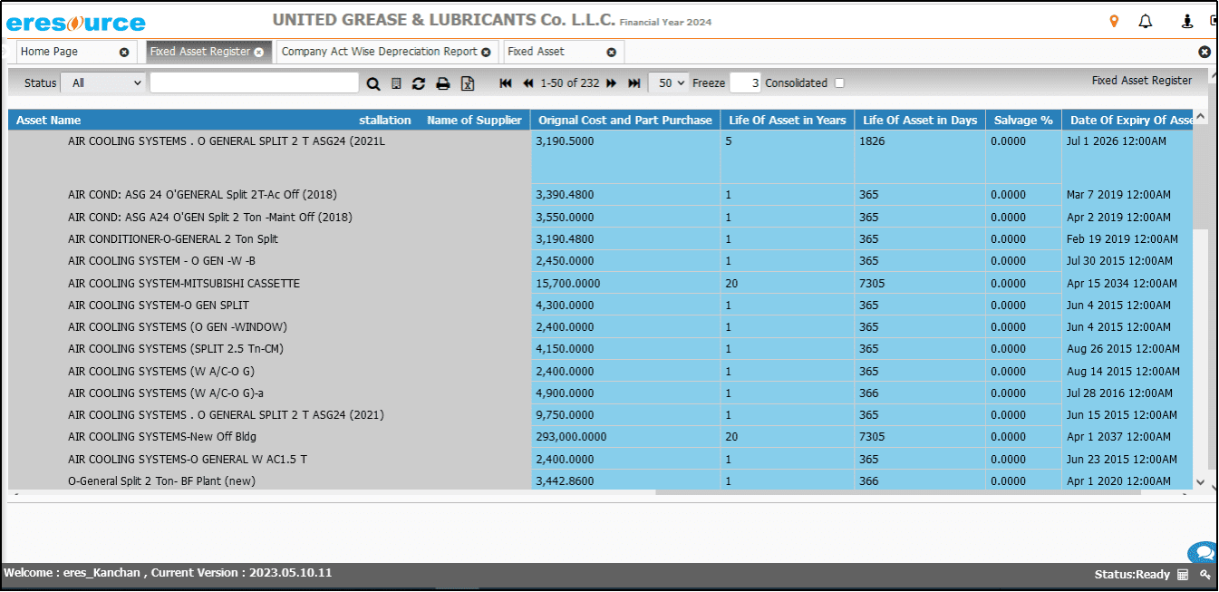Viewport: 1219px width, 592px height.
Task: Expand the page size dropdown showing 50
Action: 669,82
